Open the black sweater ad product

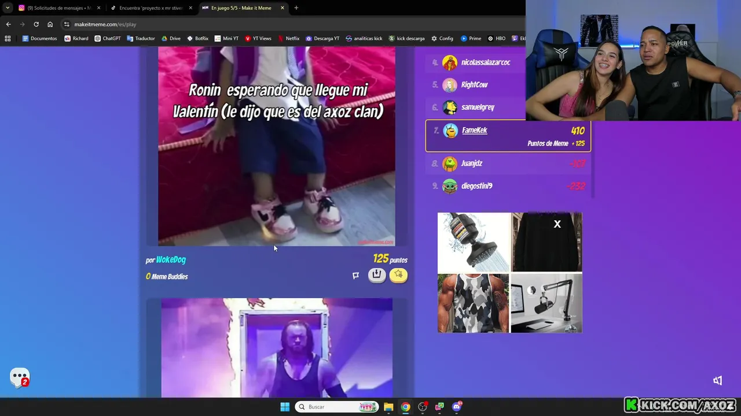pyautogui.click(x=546, y=242)
